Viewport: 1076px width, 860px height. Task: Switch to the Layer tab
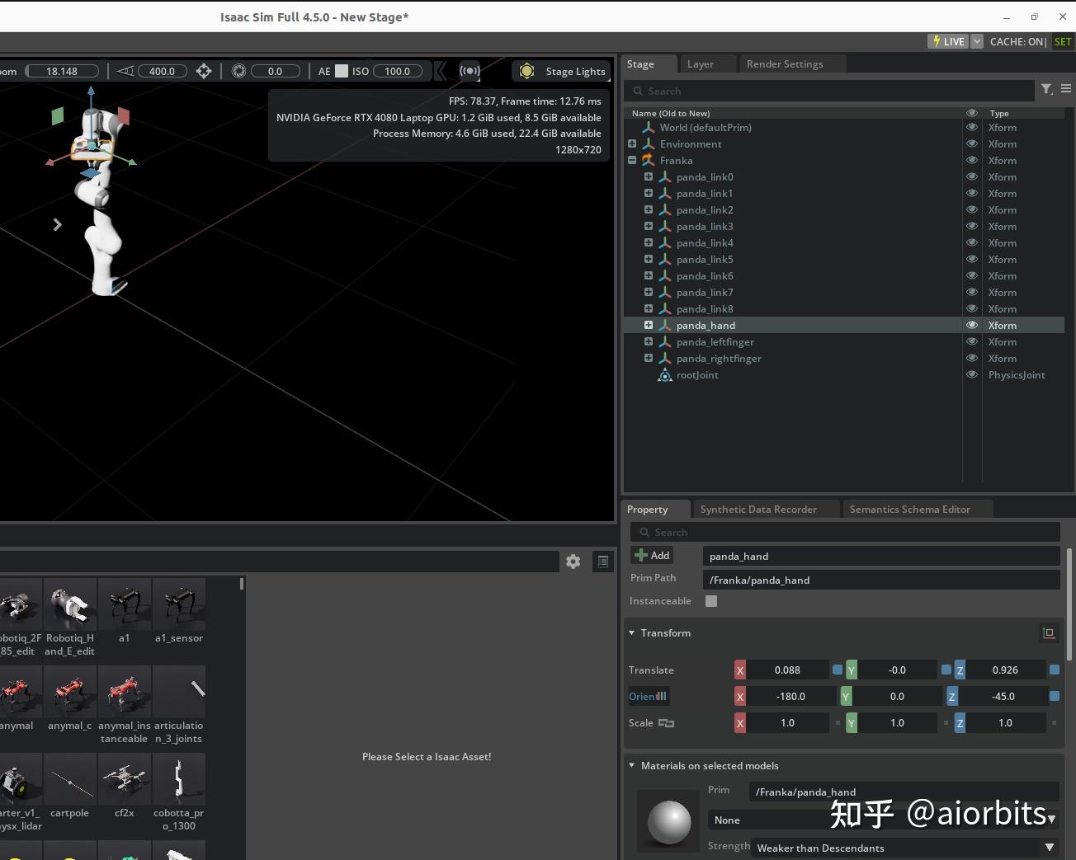click(x=700, y=63)
